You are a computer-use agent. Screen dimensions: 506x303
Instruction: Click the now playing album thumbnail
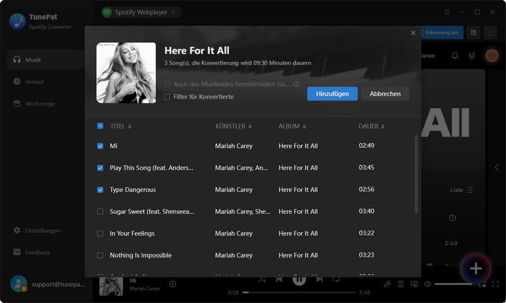[111, 285]
